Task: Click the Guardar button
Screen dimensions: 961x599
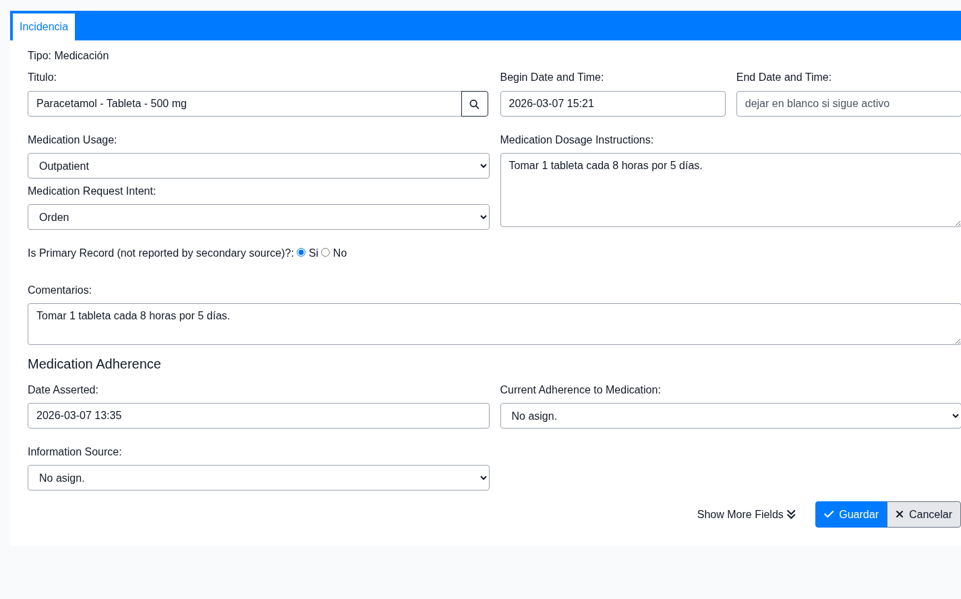Action: click(850, 514)
